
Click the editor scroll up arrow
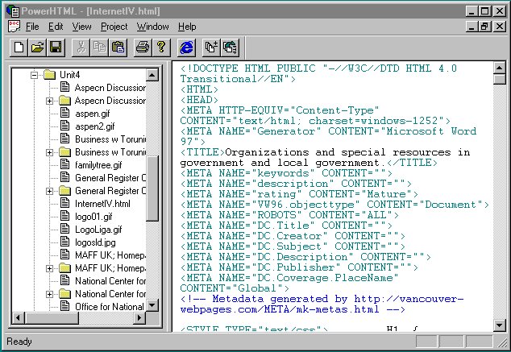[x=499, y=68]
